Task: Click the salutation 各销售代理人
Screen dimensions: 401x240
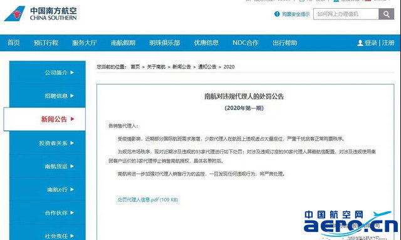Action: point(123,126)
